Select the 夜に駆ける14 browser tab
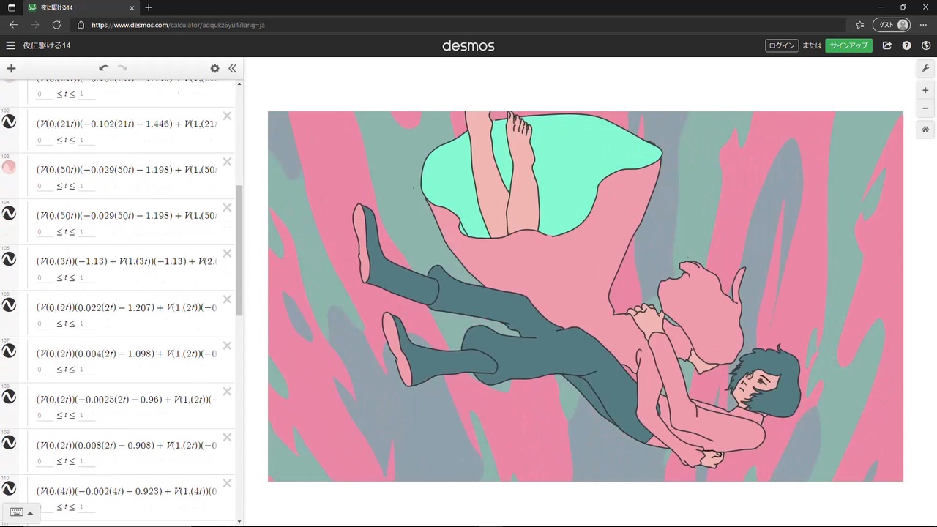 click(80, 8)
